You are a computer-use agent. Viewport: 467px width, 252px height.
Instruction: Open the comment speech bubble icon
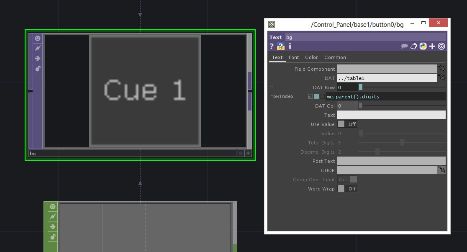404,46
